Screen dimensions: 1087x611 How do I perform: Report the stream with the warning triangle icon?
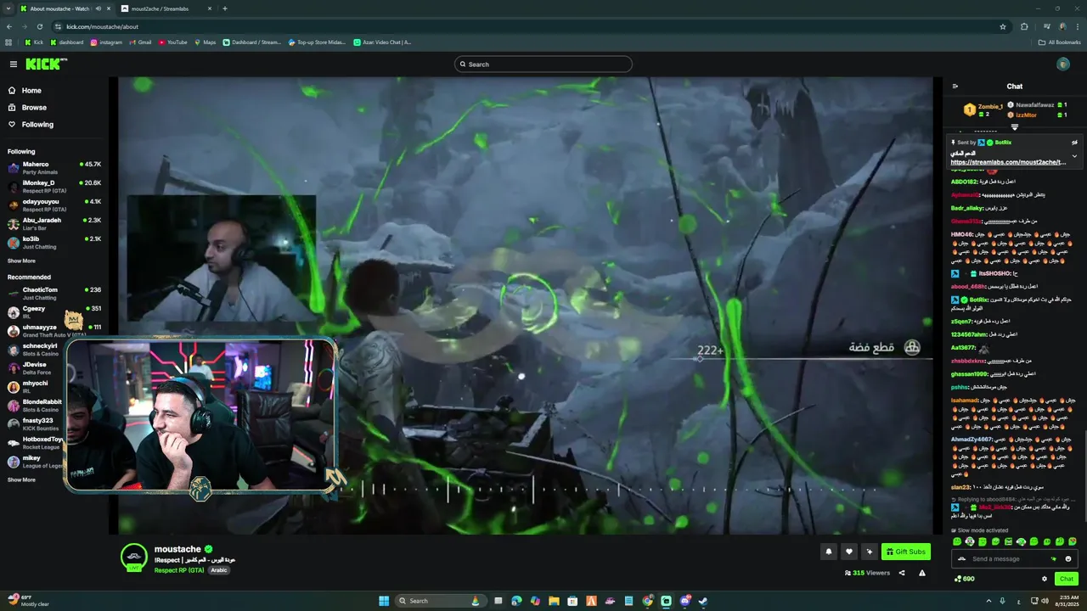[x=922, y=573]
